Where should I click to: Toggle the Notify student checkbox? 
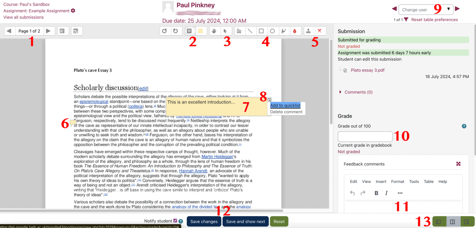click(175, 221)
